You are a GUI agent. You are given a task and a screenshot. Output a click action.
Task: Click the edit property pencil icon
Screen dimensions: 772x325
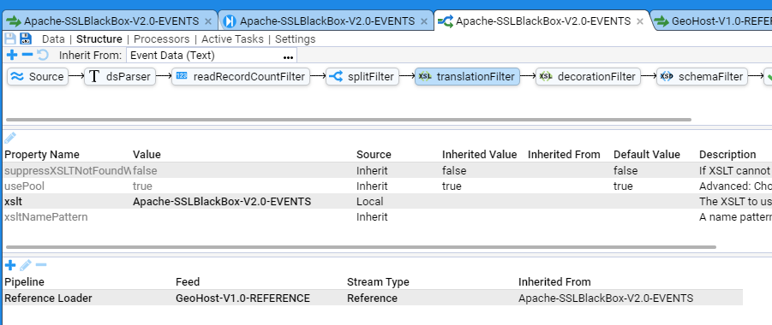[10, 138]
